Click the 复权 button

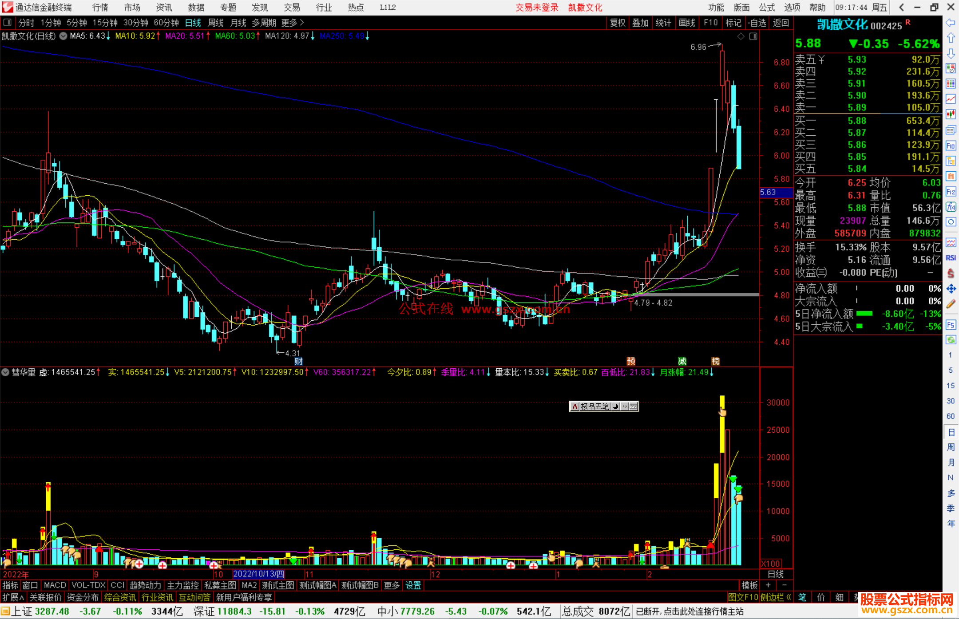pos(617,23)
